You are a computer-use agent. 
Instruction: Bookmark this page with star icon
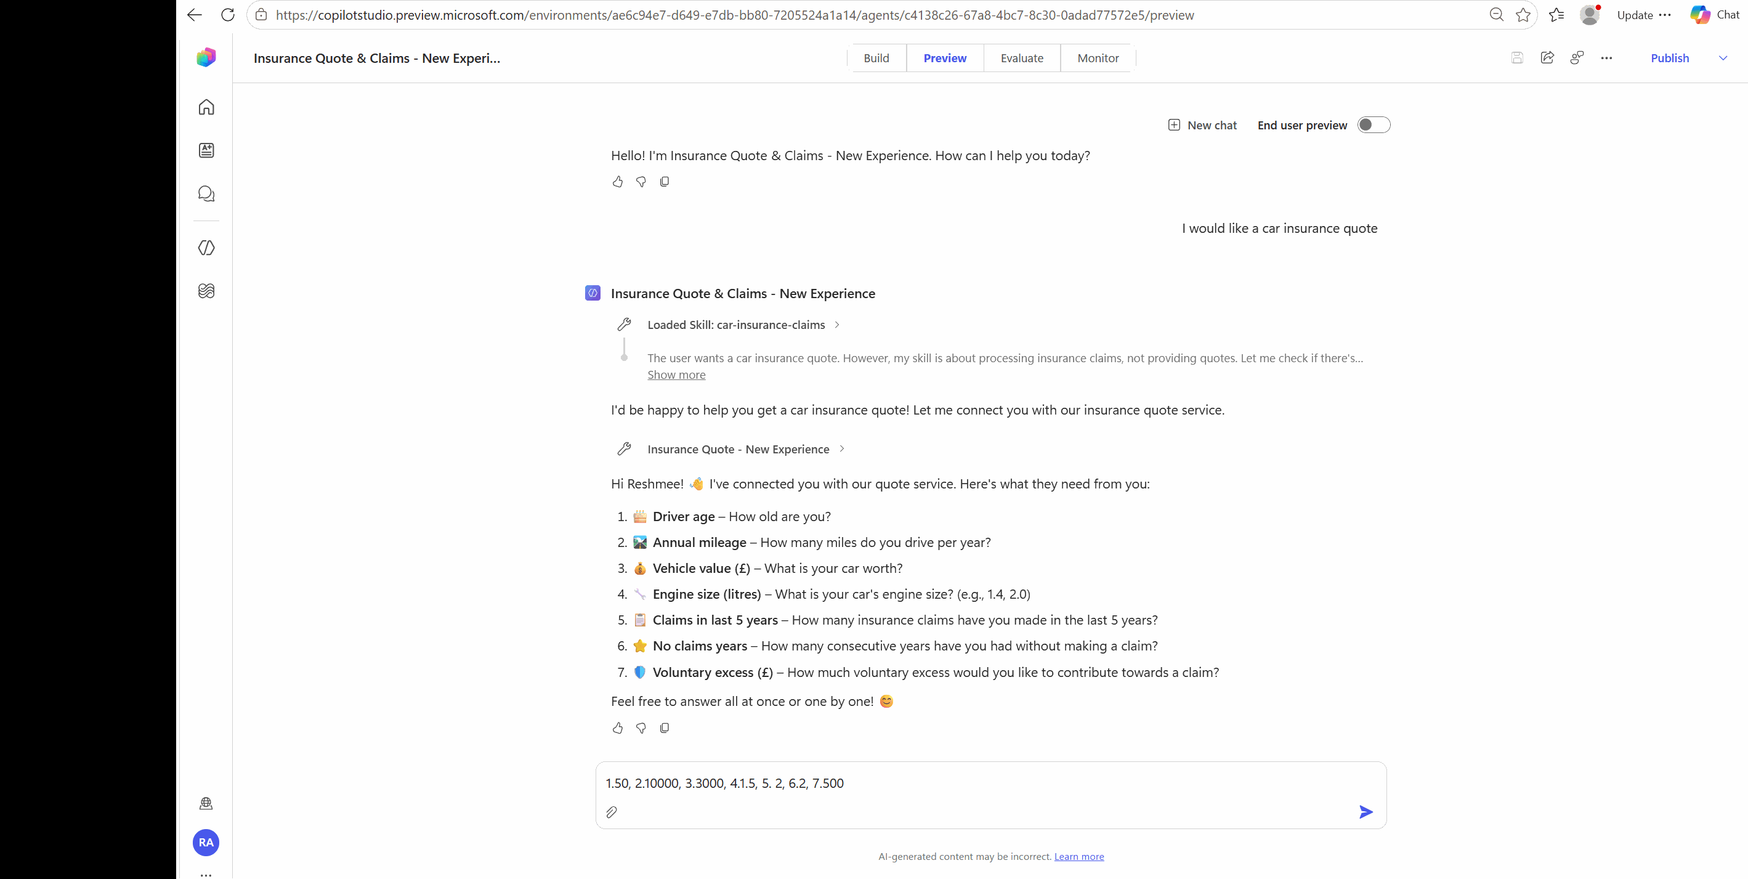[x=1523, y=15]
